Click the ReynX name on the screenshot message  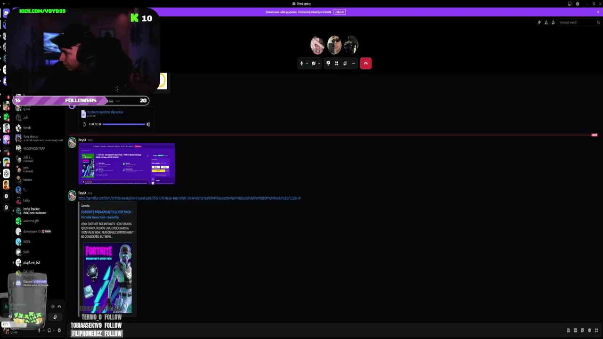(x=82, y=140)
